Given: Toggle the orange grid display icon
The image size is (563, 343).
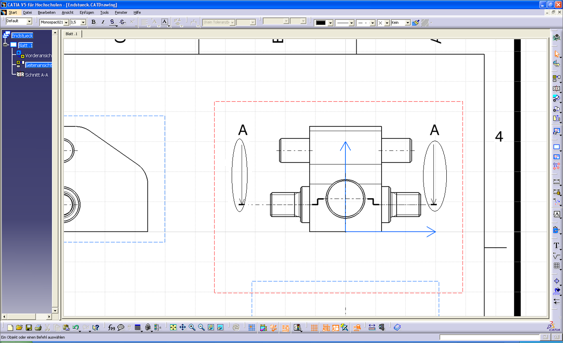Looking at the screenshot, I should [x=314, y=328].
